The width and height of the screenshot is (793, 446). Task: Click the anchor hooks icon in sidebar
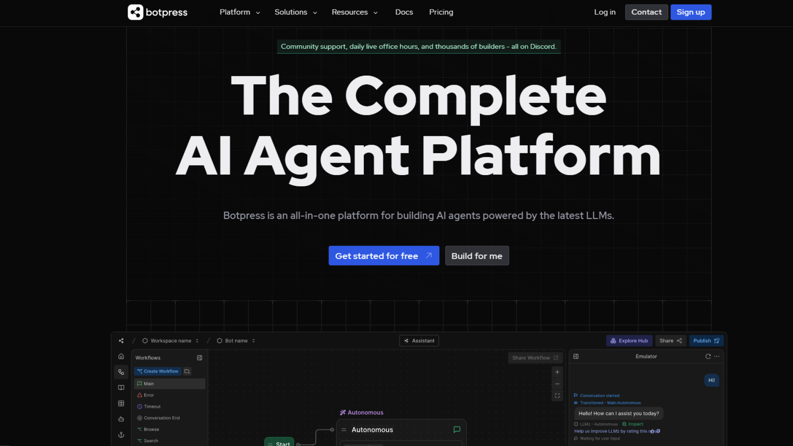pyautogui.click(x=121, y=435)
